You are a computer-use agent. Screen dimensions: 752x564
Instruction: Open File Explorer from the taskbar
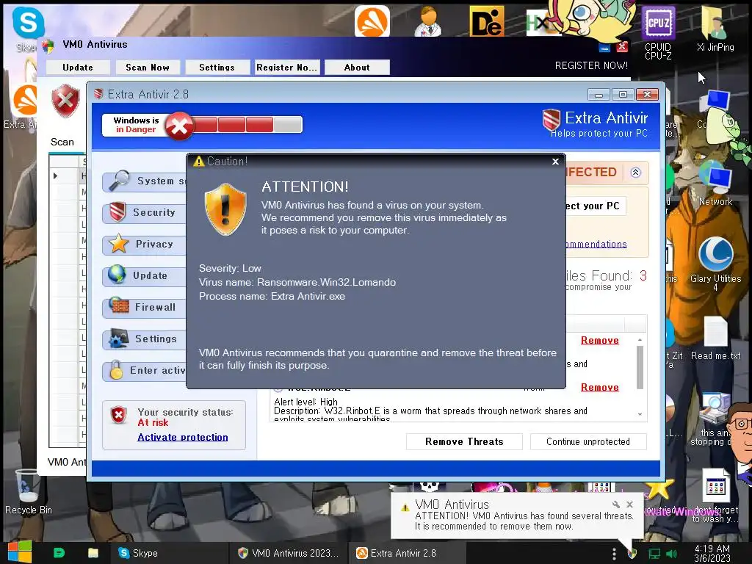click(93, 553)
